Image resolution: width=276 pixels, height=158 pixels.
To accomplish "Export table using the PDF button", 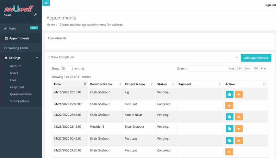I will click(256, 69).
